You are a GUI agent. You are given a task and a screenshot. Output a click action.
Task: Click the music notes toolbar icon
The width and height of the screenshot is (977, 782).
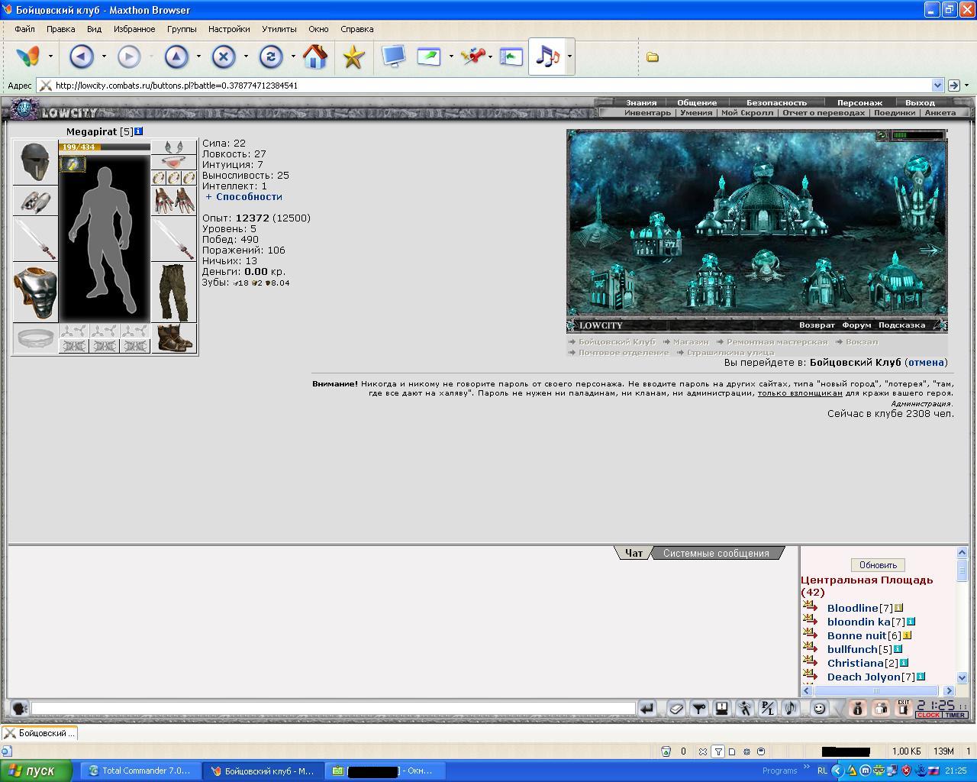point(547,57)
